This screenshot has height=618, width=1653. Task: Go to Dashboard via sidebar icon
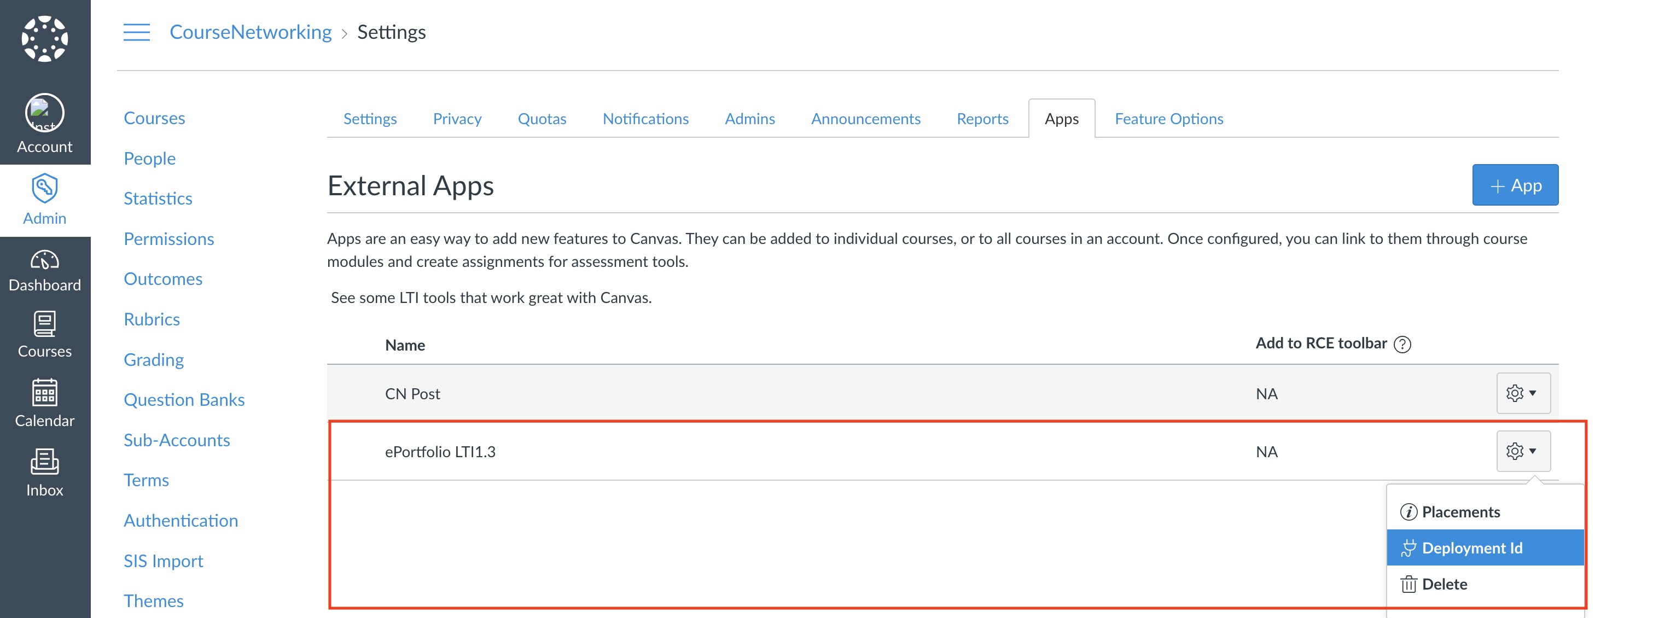44,260
